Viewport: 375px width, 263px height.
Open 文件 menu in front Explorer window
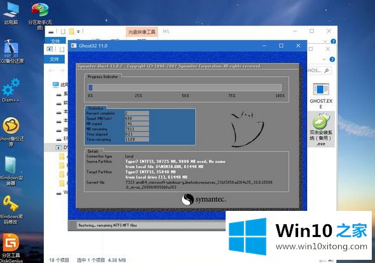point(54,59)
